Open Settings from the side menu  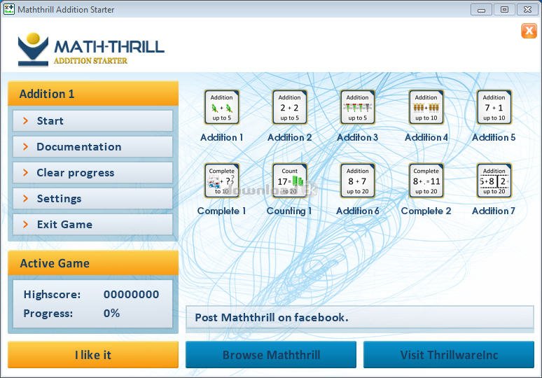click(92, 199)
